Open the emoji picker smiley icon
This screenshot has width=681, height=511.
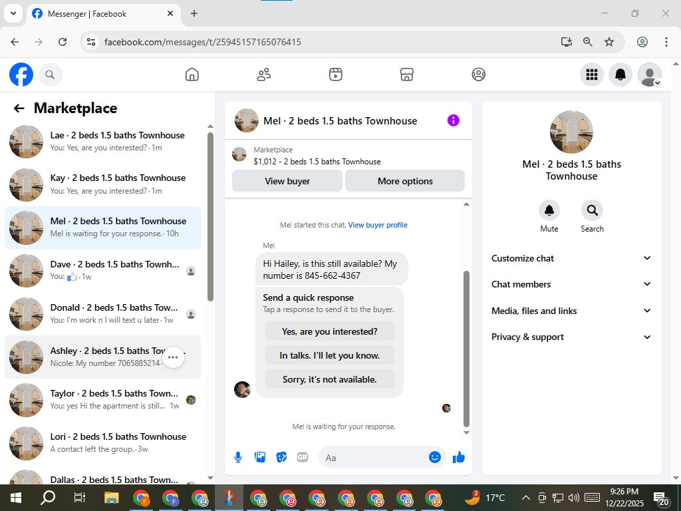[435, 457]
